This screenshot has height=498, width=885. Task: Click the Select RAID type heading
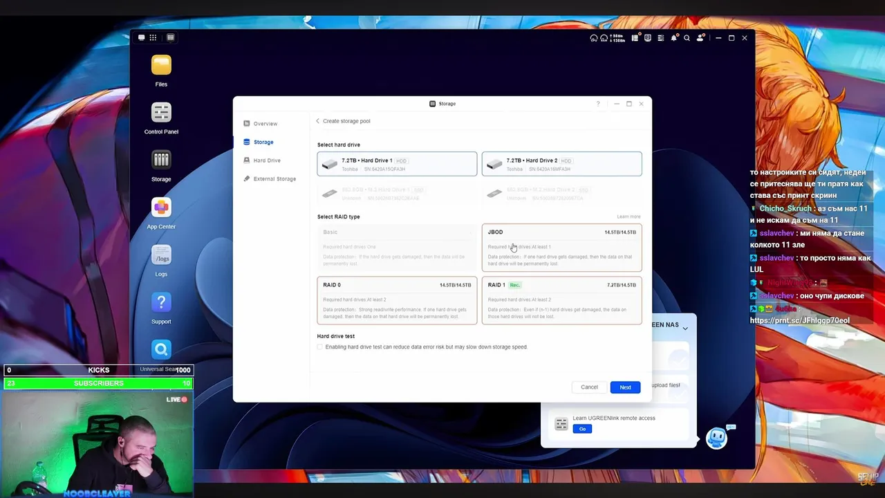click(339, 216)
